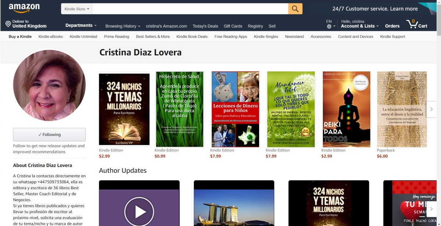
Task: Open Kindle Book Deals tab
Action: click(192, 36)
